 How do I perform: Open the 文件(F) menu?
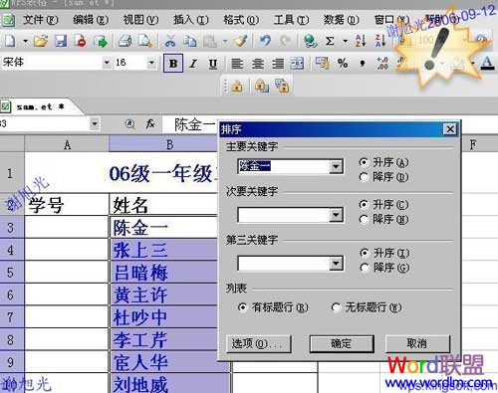[41, 20]
